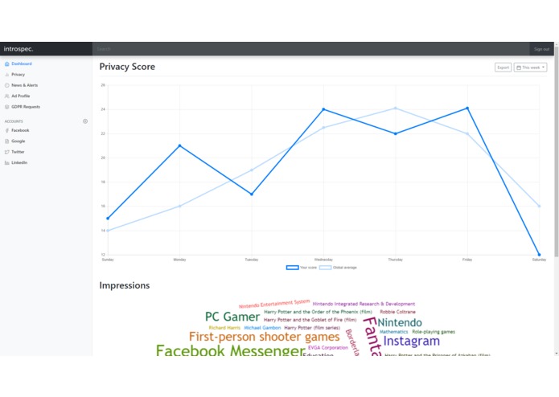Click the Ad Profile people icon
The image size is (559, 397).
pyautogui.click(x=6, y=96)
